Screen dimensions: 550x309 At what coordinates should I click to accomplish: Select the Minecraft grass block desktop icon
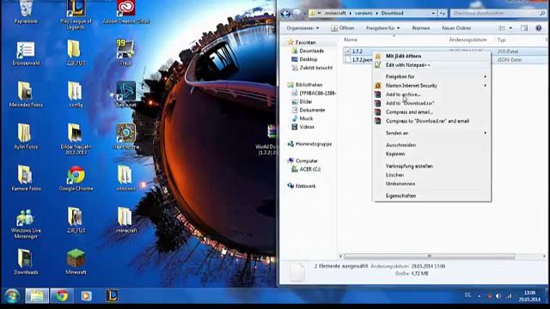coord(76,261)
